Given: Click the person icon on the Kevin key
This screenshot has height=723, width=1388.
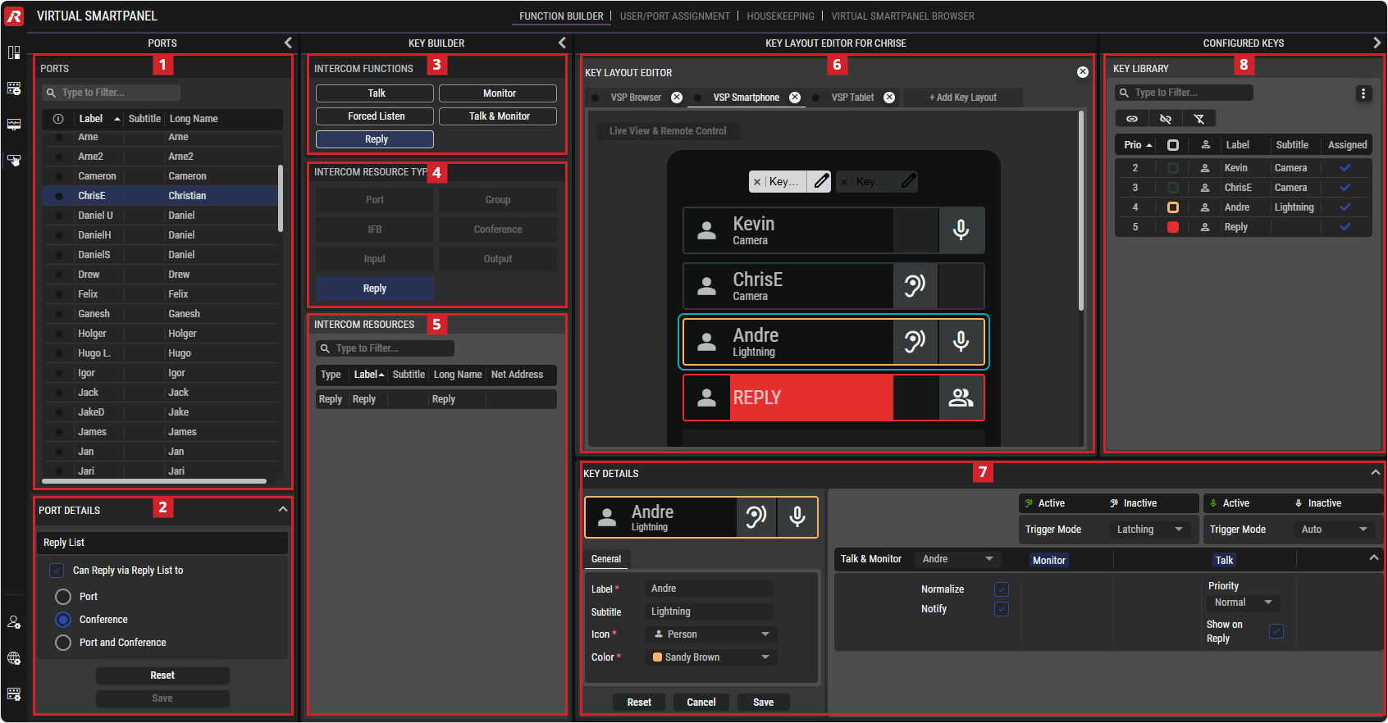Looking at the screenshot, I should (x=706, y=231).
